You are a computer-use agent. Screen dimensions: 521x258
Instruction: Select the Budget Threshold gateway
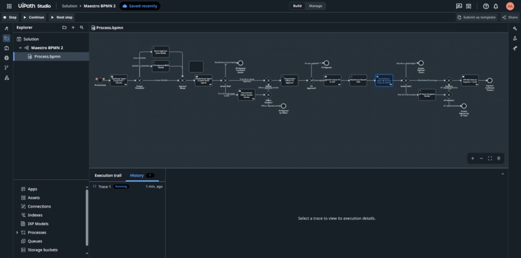(x=140, y=80)
